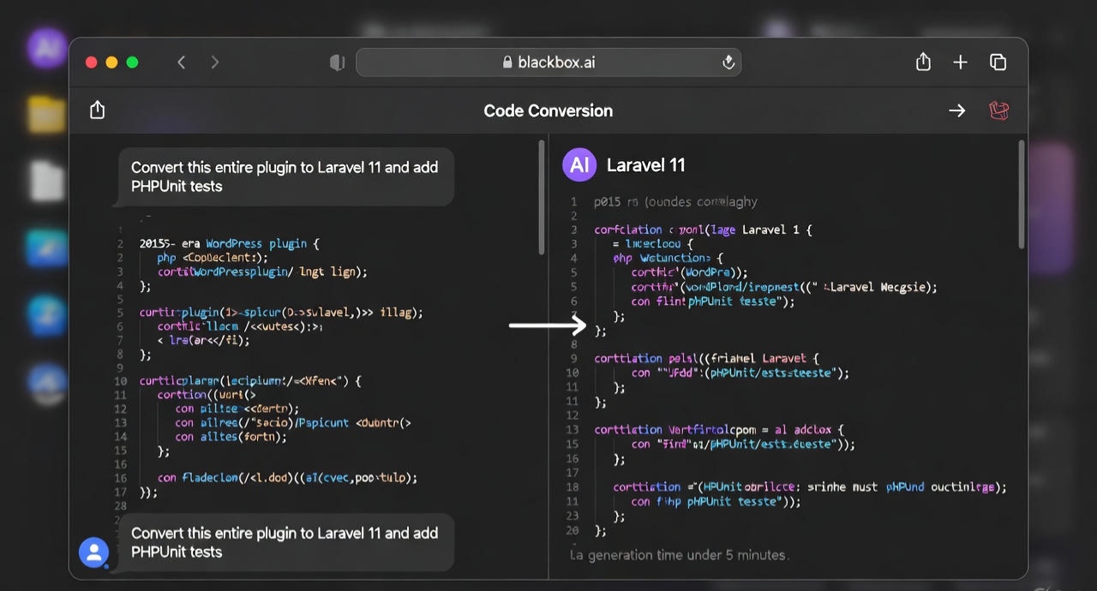1097x591 pixels.
Task: Click the Laravel 11 response heading
Action: point(646,164)
